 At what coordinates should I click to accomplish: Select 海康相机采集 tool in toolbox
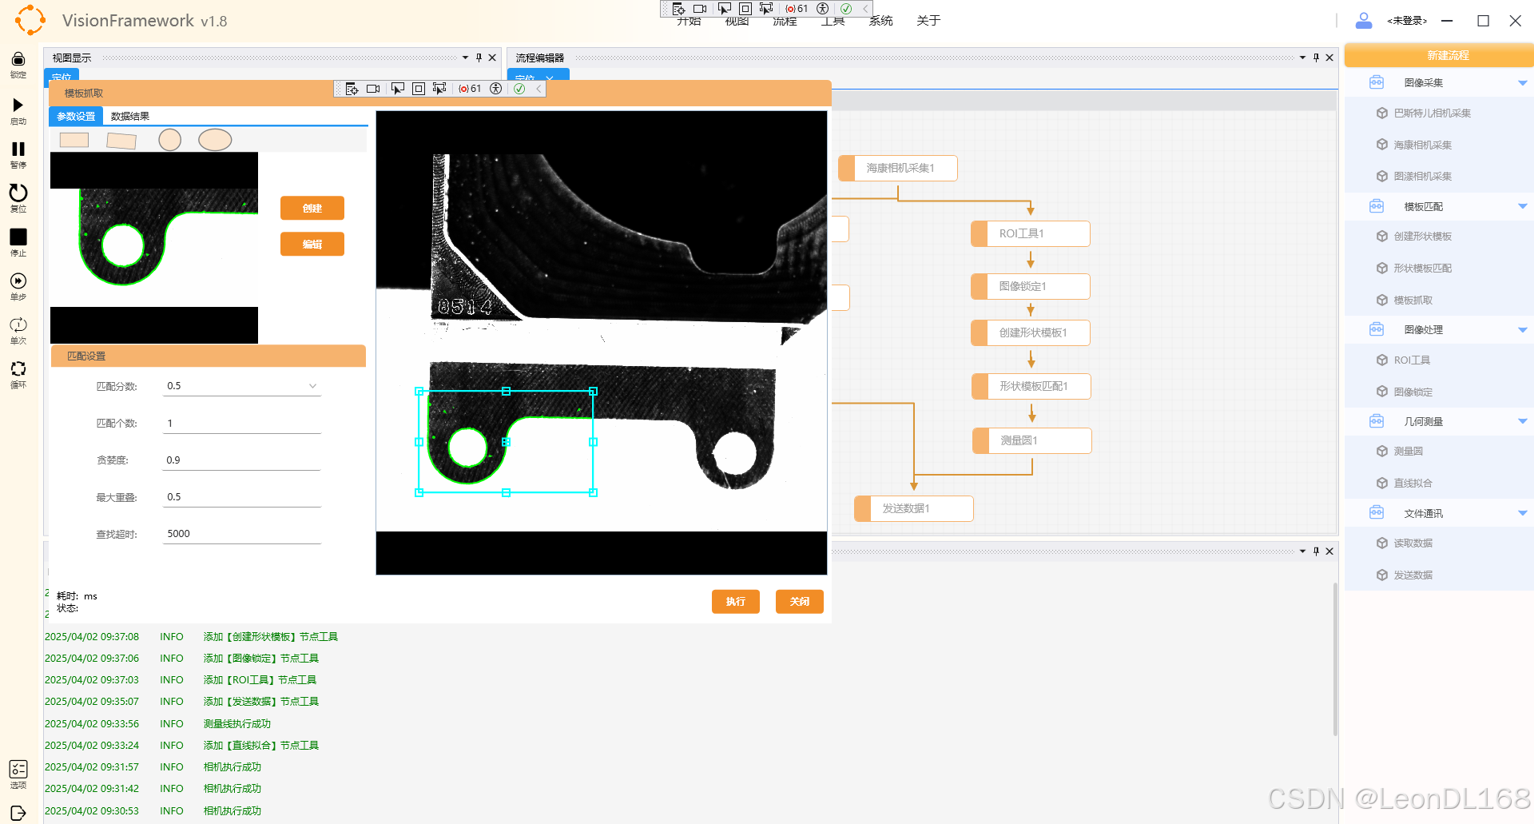coord(1422,145)
